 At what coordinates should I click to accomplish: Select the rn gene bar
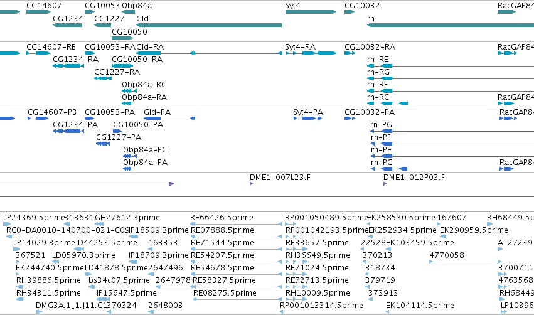451,25
